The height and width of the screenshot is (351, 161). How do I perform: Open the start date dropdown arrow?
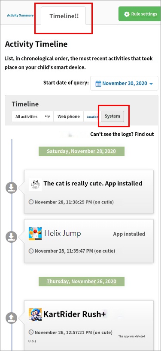tap(151, 84)
